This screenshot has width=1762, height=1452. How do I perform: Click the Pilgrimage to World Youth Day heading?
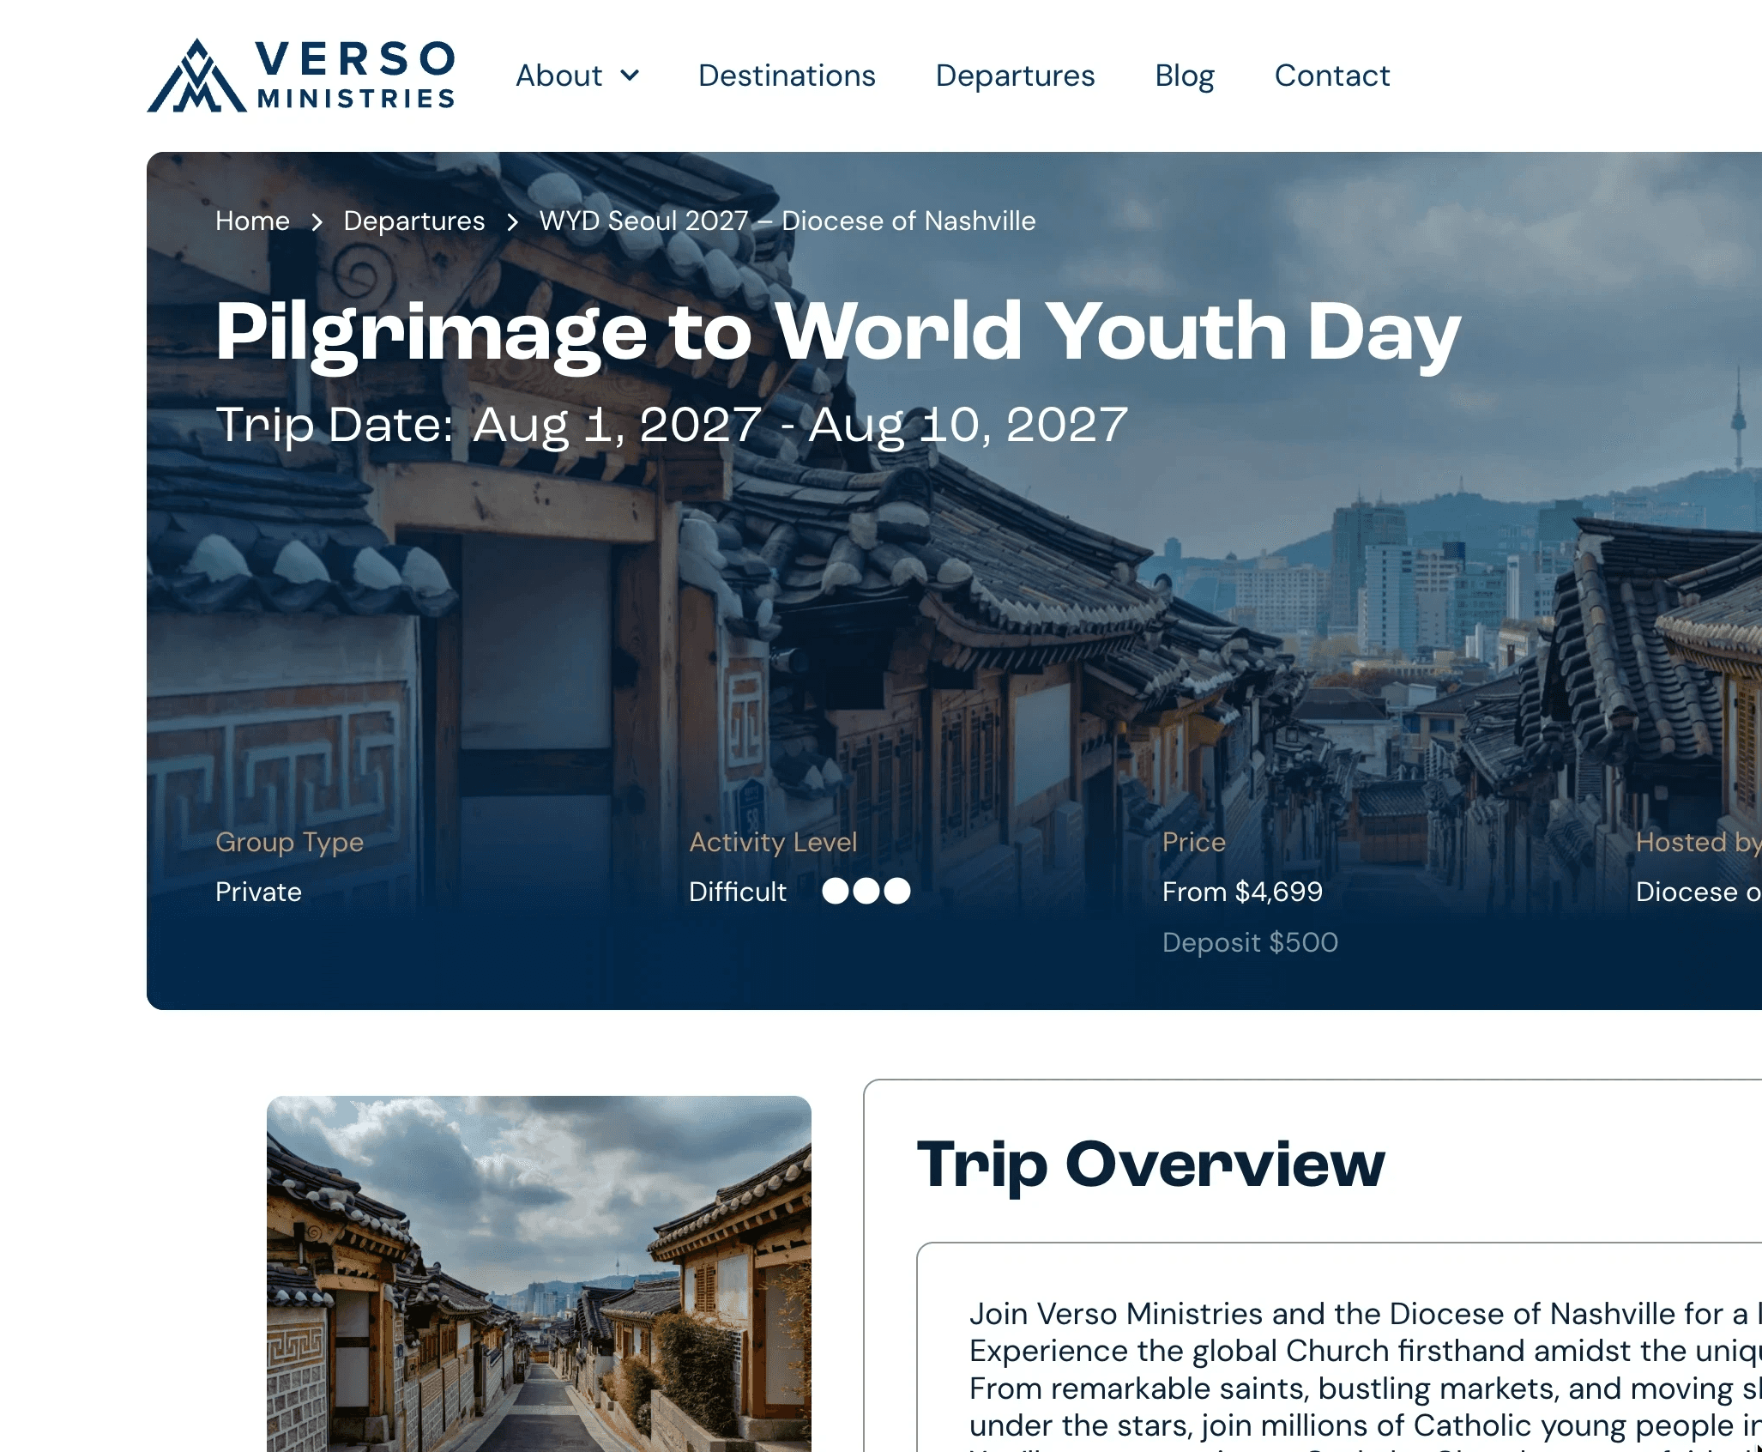click(x=837, y=332)
